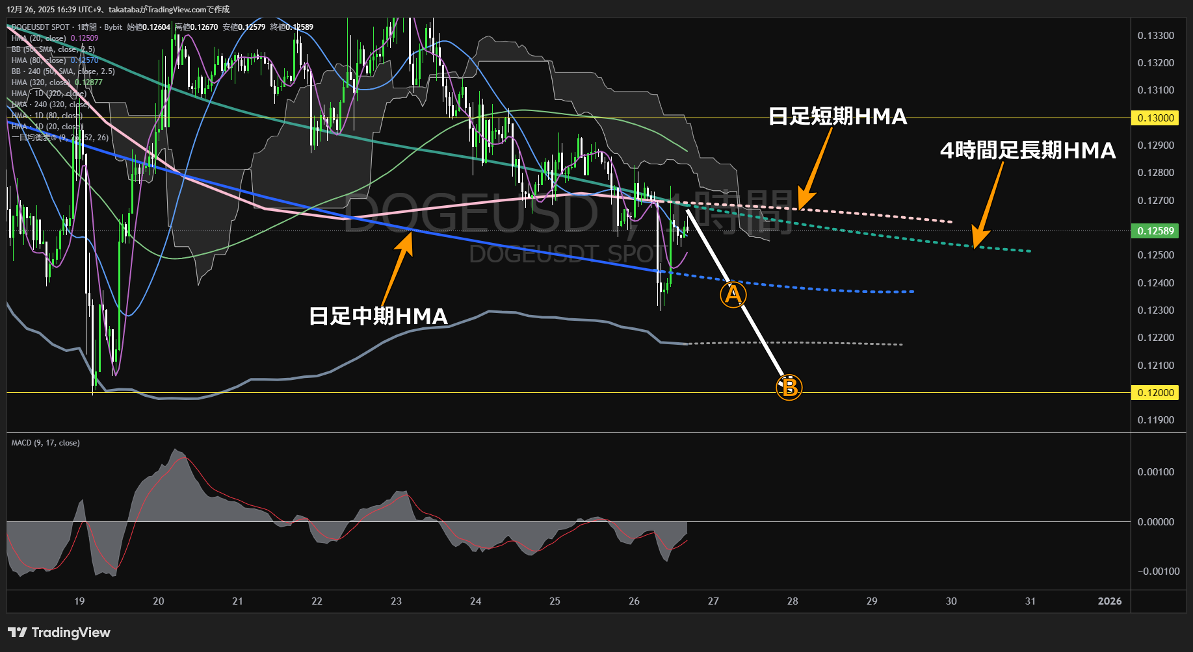
Task: Click the yellow 0.13000 price line tag
Action: [x=1155, y=118]
